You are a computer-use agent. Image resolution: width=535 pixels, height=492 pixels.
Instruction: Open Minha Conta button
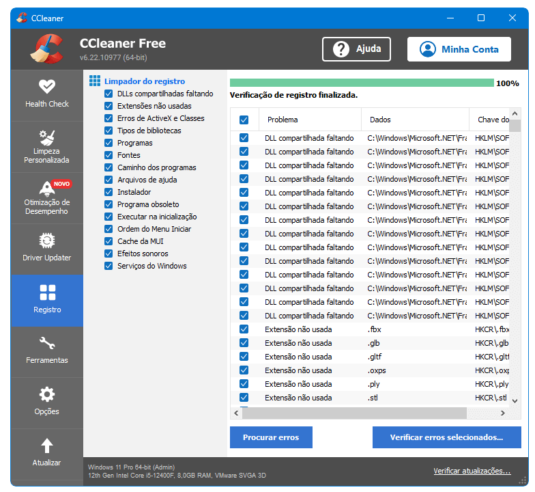click(459, 49)
